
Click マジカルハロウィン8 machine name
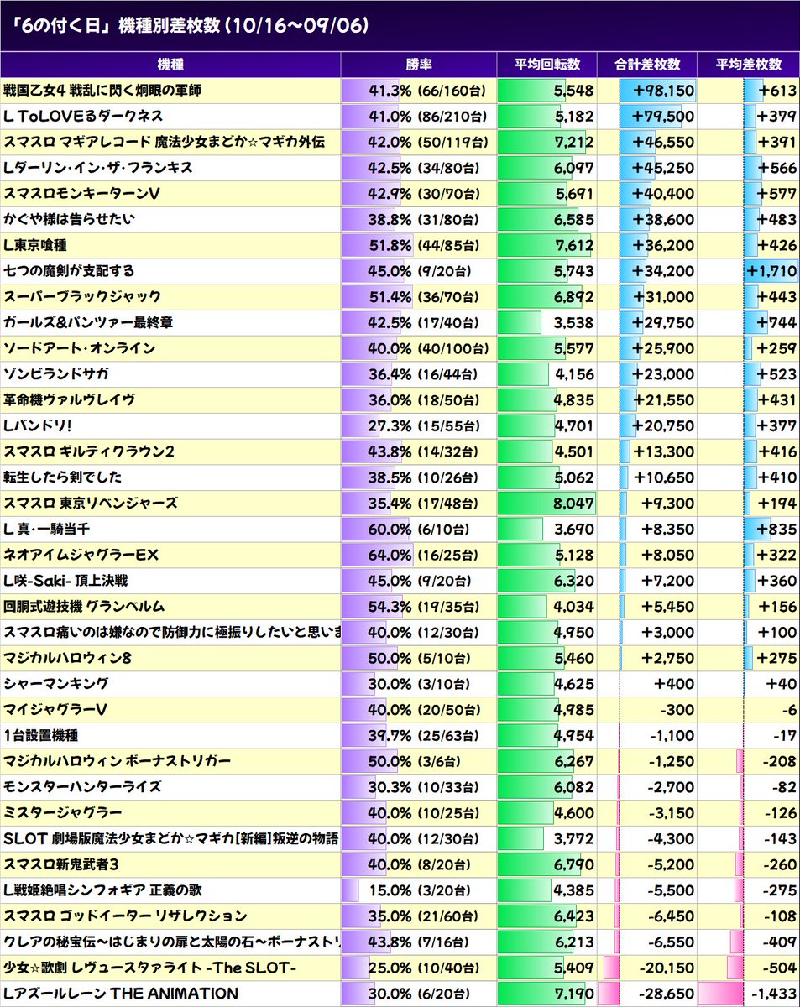point(67,658)
